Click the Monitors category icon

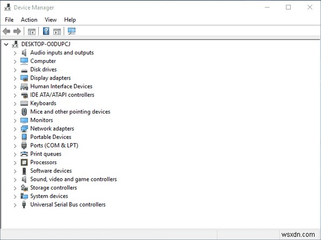[x=24, y=121]
